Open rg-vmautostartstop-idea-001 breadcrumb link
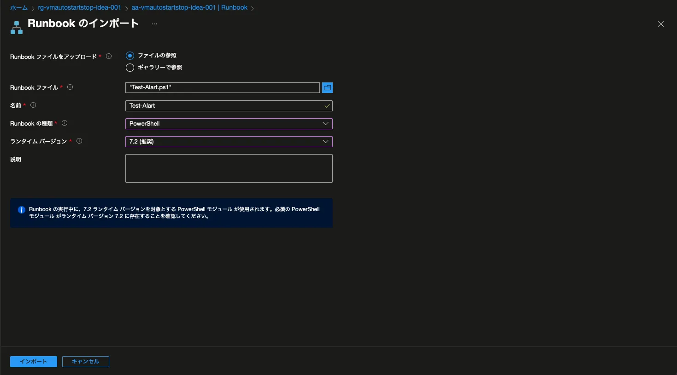The height and width of the screenshot is (375, 677). (79, 8)
